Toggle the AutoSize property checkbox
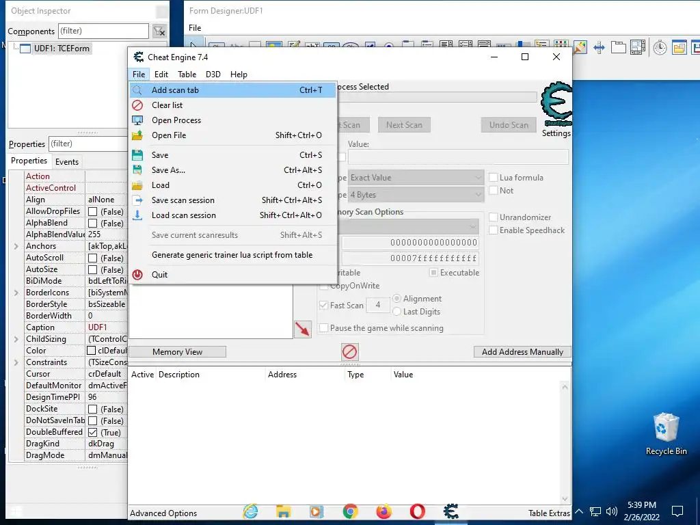The width and height of the screenshot is (700, 525). click(x=93, y=269)
